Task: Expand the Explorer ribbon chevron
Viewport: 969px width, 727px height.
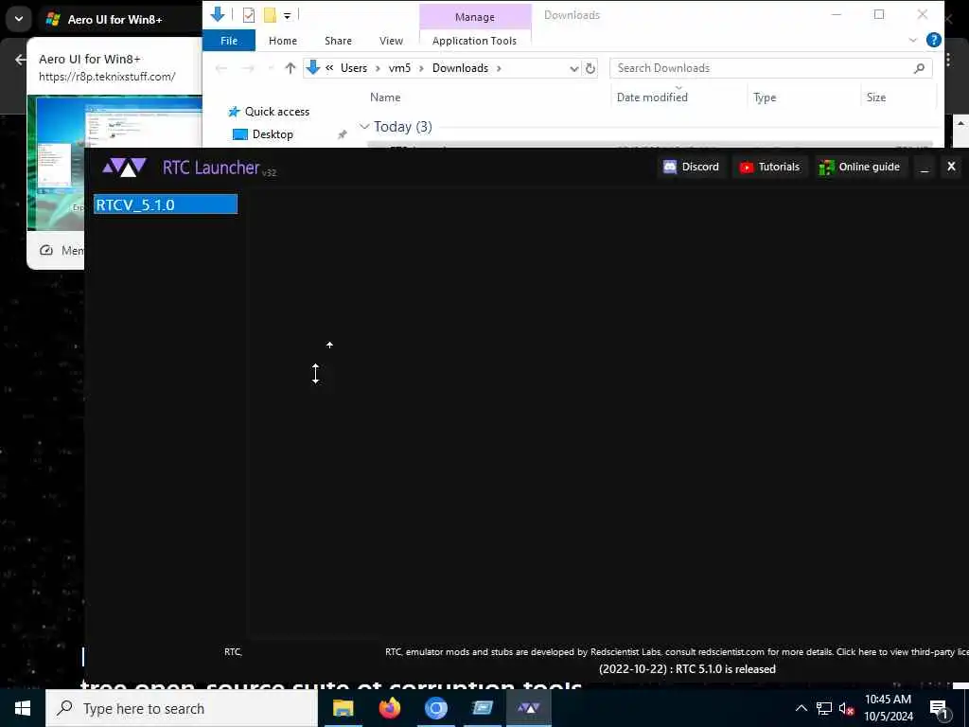Action: [913, 41]
